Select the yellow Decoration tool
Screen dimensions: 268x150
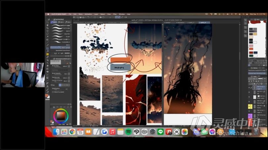click(48, 54)
